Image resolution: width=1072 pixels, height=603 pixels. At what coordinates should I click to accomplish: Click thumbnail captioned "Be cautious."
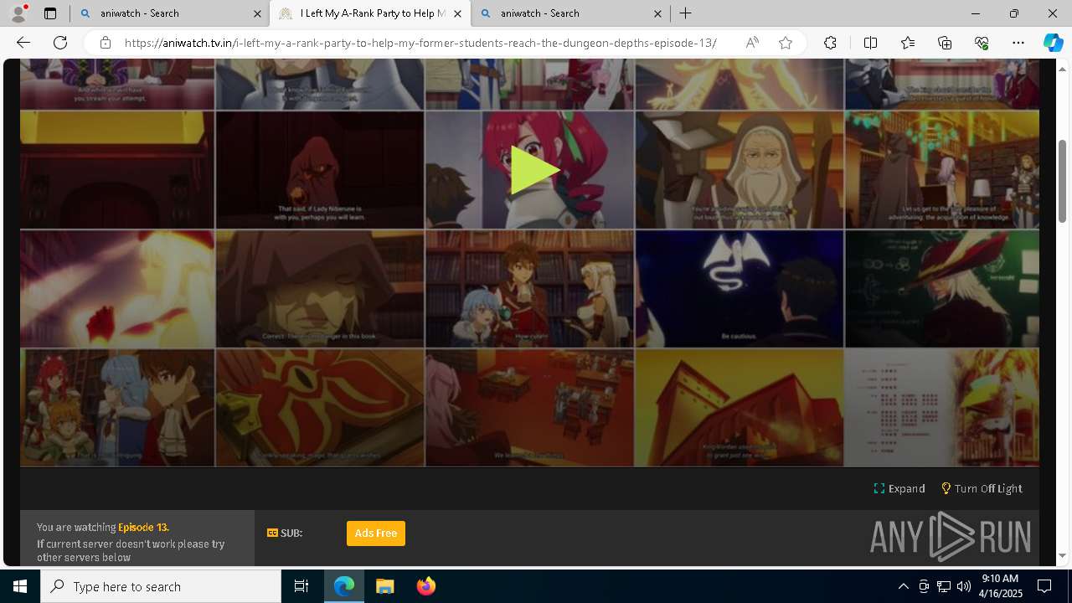tap(740, 289)
